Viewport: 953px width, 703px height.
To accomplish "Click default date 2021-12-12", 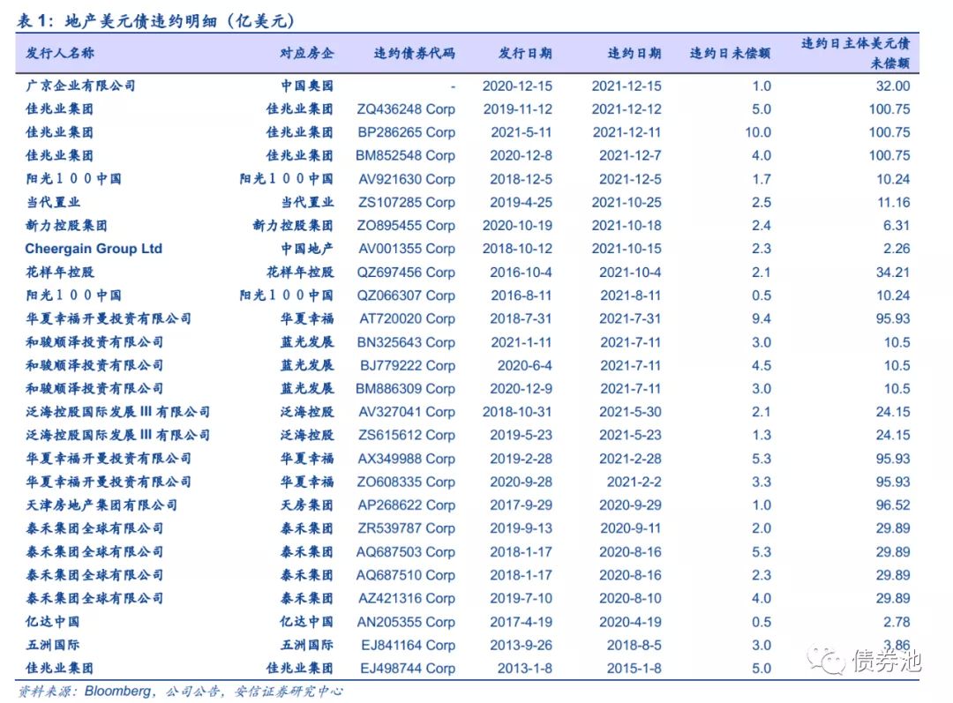I will click(627, 109).
